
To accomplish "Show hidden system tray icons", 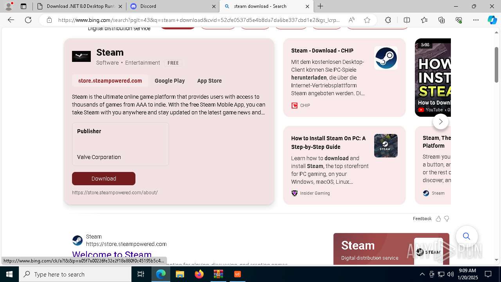I will (422, 274).
